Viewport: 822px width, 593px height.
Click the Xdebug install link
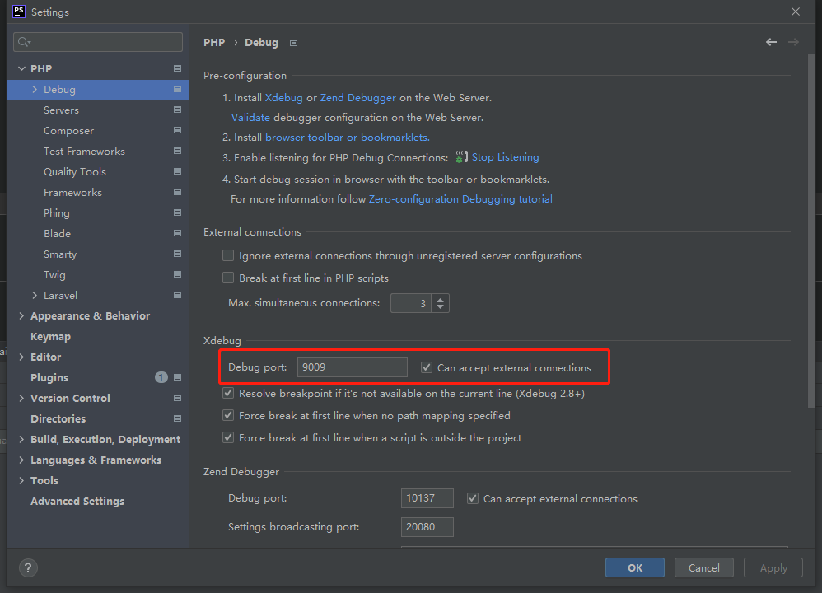coord(283,97)
